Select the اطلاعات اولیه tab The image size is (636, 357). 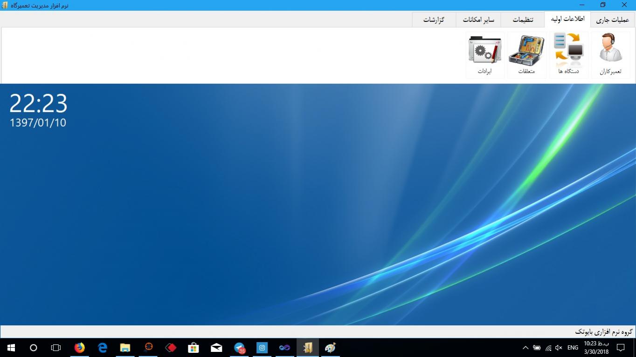pyautogui.click(x=567, y=19)
